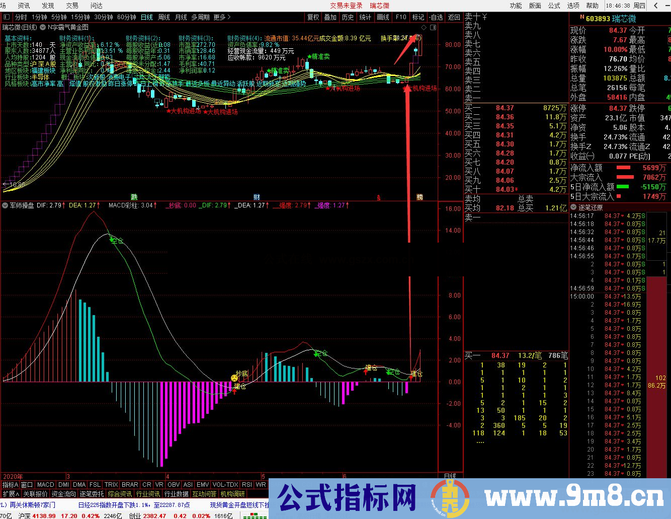Image resolution: width=671 pixels, height=519 pixels.
Task: Expand the 扩展 panel at bottom
Action: 11,494
